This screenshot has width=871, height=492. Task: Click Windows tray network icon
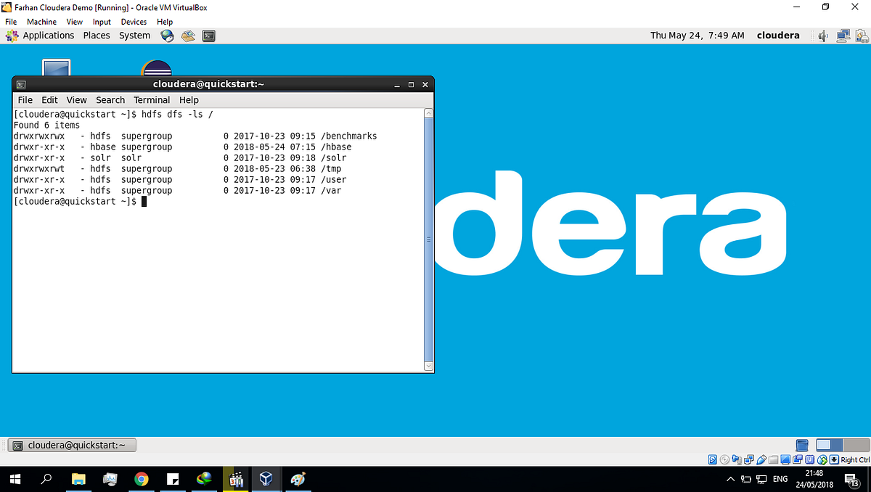761,479
